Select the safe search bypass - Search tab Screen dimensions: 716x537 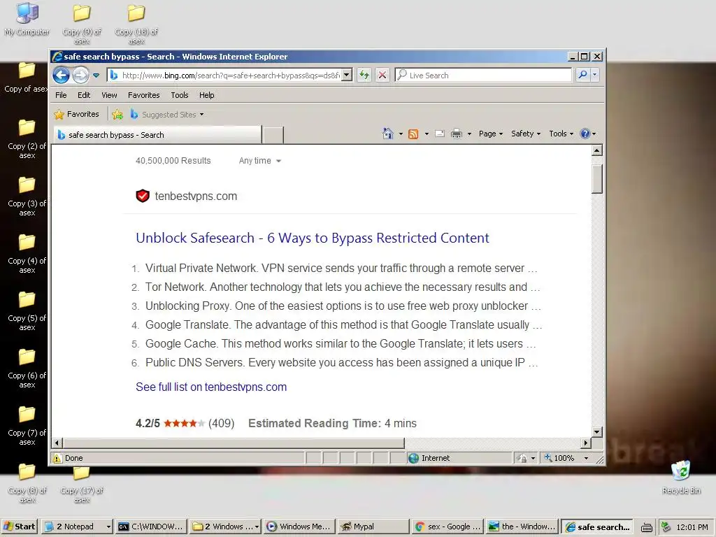point(157,135)
